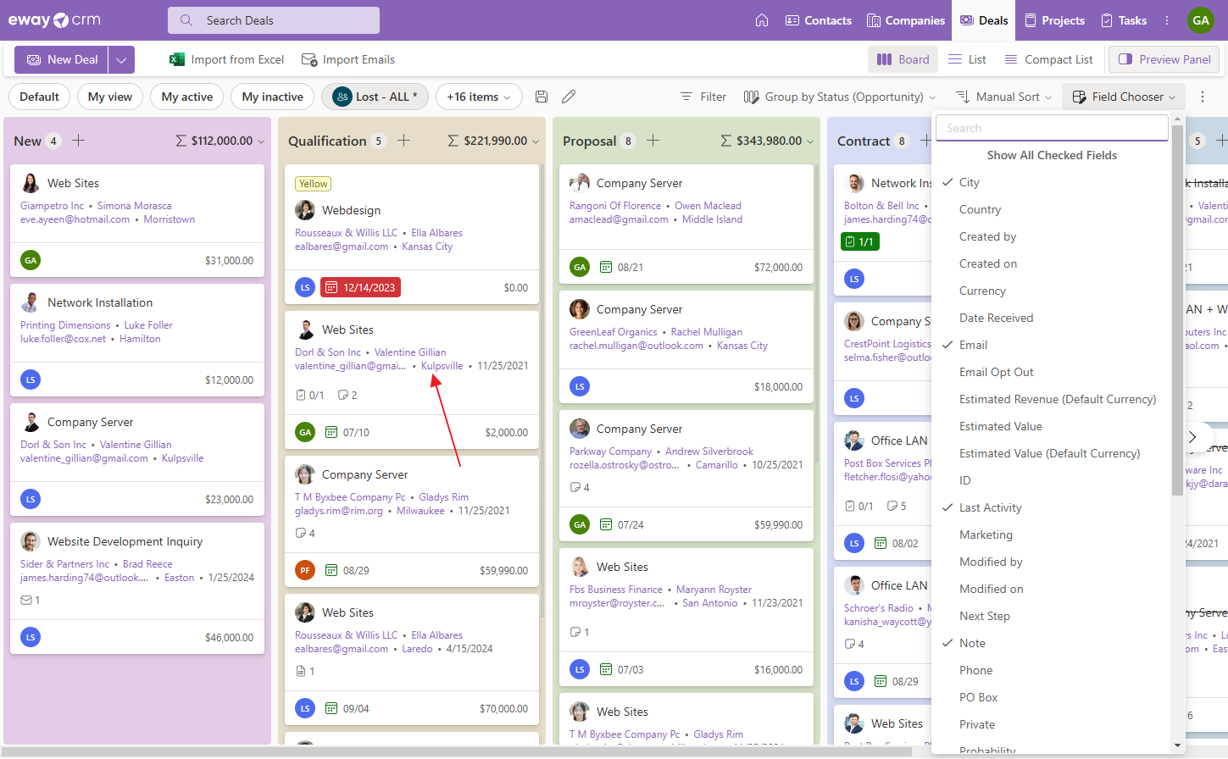Screen dimensions: 1228x759
Task: Open the New Deal dropdown arrow
Action: (121, 59)
